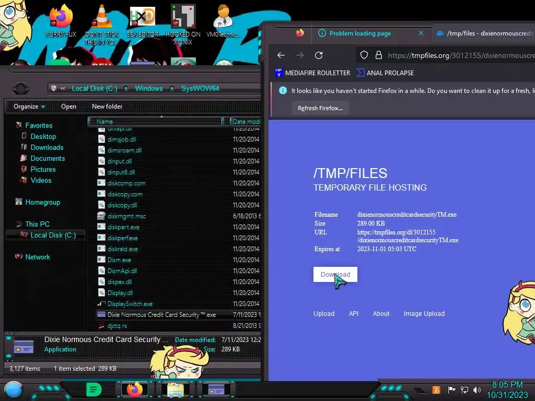Select the DisplaySwitch.exe file
The height and width of the screenshot is (401, 535).
click(130, 304)
